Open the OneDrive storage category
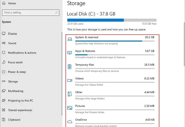This screenshot has width=185, height=127. pyautogui.click(x=111, y=123)
